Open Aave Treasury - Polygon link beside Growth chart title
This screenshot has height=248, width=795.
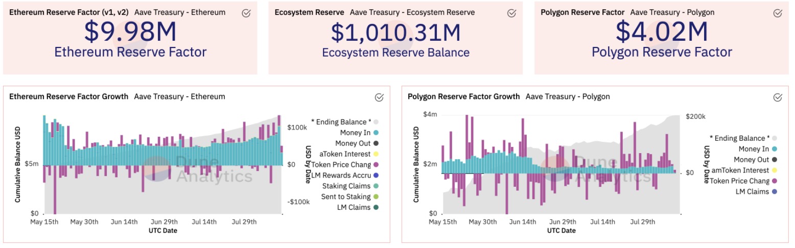click(568, 96)
